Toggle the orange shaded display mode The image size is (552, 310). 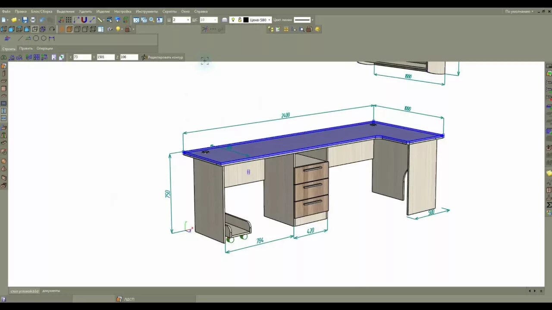(x=69, y=29)
